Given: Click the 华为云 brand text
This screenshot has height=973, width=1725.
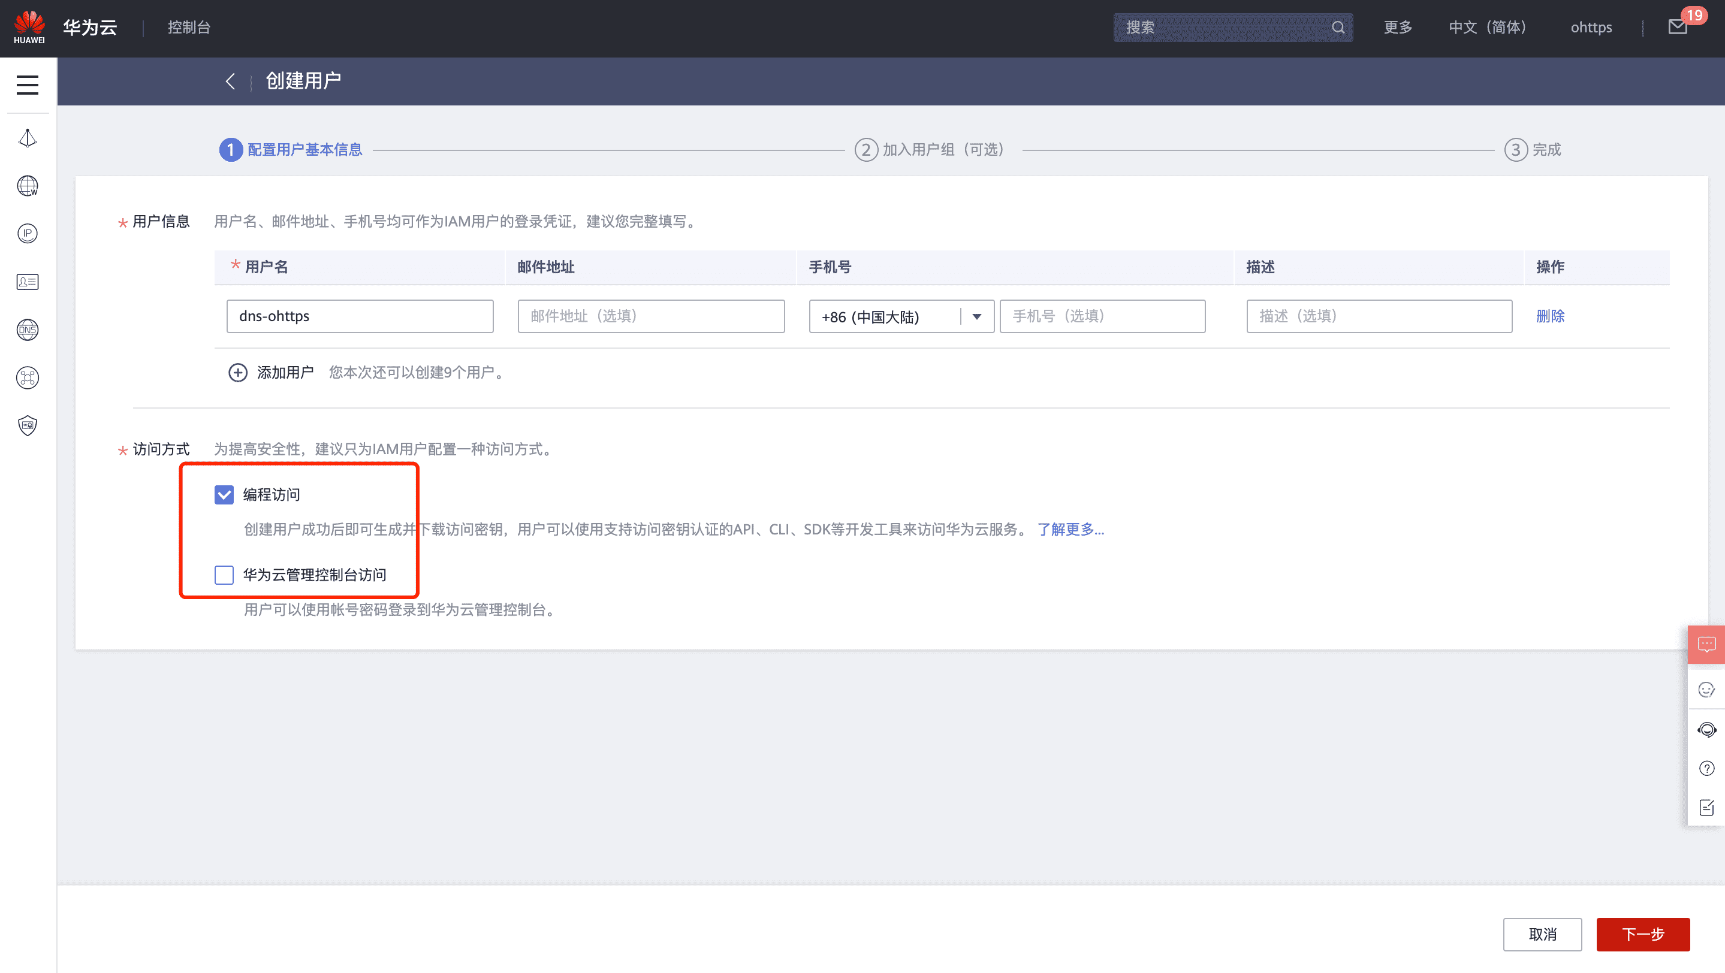Looking at the screenshot, I should click(91, 28).
